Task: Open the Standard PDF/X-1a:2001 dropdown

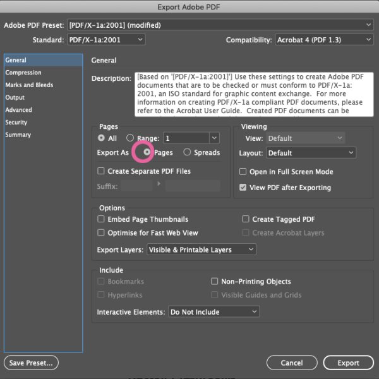Action: [x=106, y=40]
